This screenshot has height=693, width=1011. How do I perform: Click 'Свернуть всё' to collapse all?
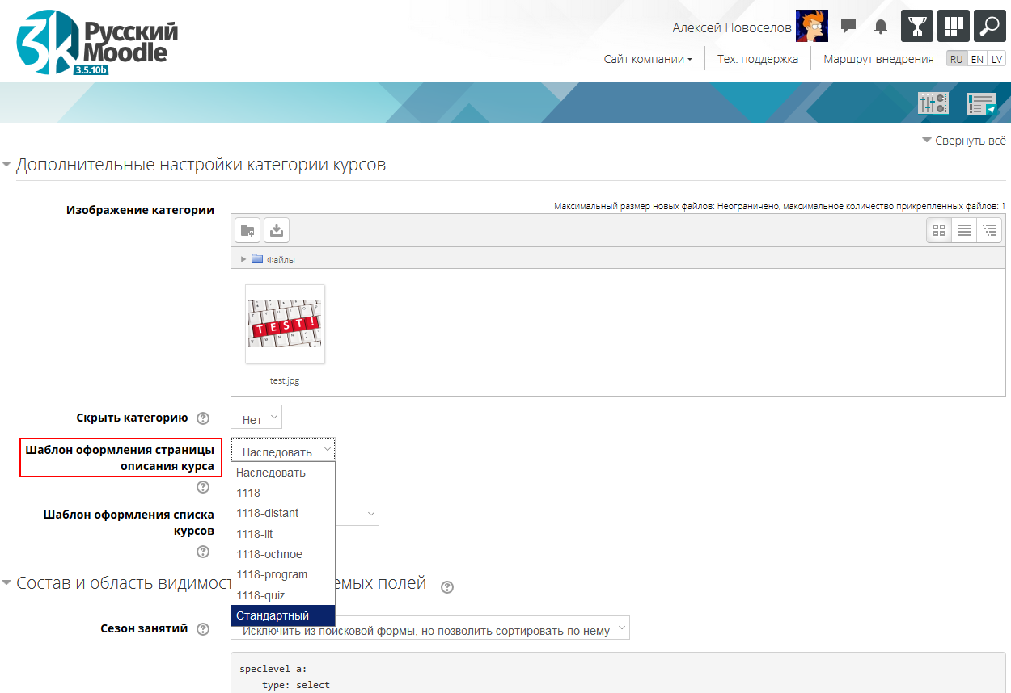click(x=964, y=141)
